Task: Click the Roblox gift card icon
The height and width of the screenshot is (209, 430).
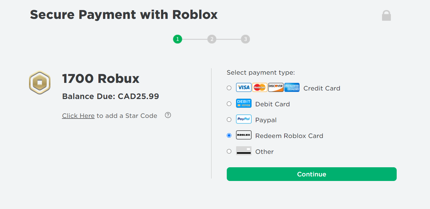Action: point(244,135)
